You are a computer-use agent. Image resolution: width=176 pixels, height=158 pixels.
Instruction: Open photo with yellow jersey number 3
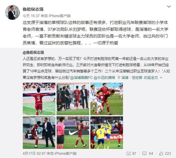[x=107, y=132]
